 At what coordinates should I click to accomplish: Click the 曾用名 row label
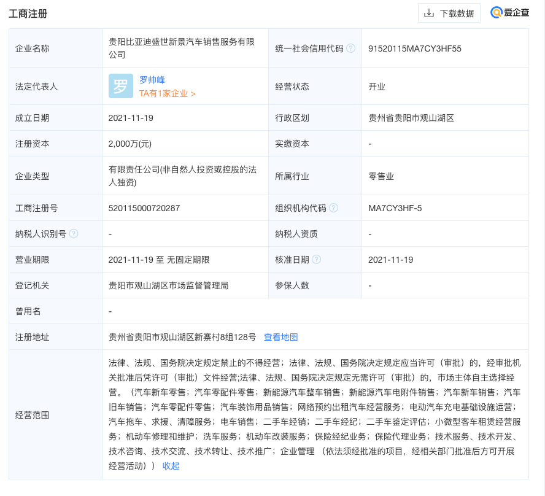[28, 311]
